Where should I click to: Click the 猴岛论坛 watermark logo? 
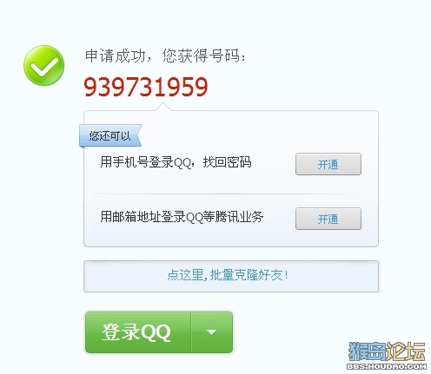[387, 351]
